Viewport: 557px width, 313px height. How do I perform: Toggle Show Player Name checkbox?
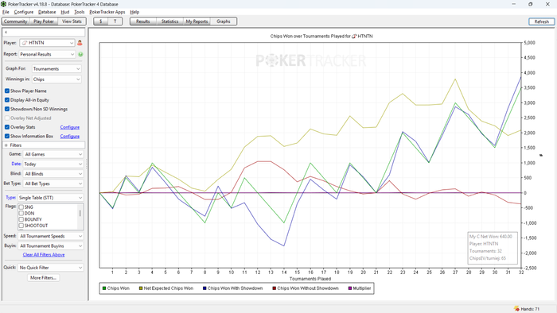point(7,91)
